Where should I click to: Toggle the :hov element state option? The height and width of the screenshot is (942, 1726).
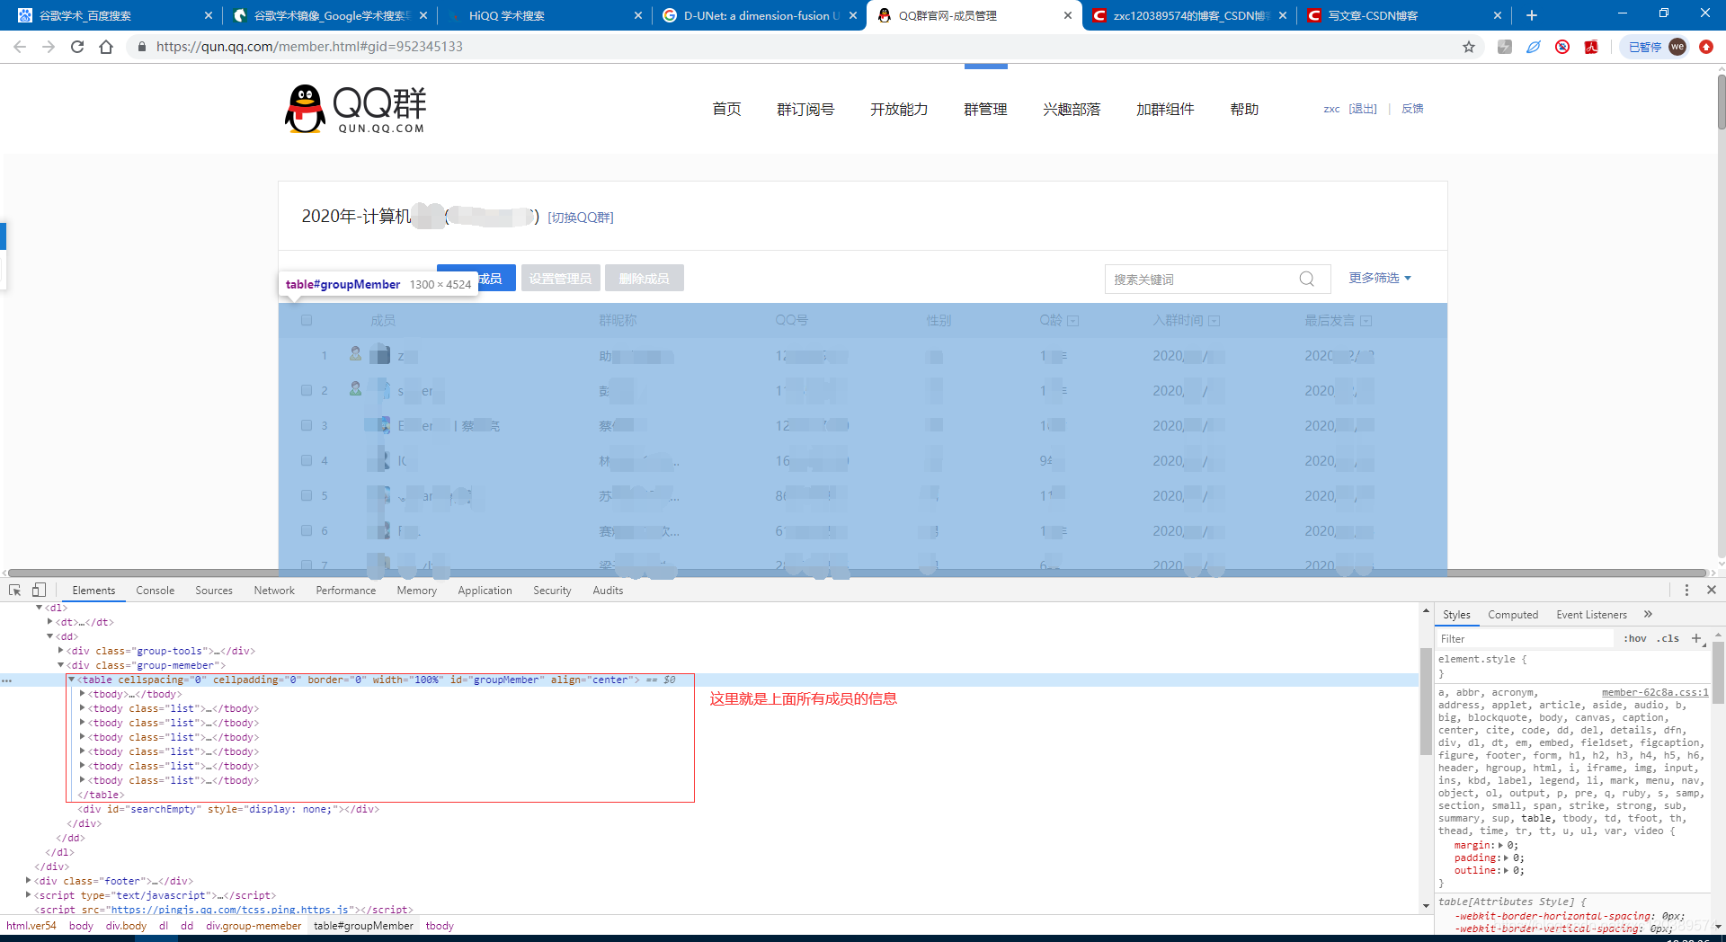point(1635,638)
